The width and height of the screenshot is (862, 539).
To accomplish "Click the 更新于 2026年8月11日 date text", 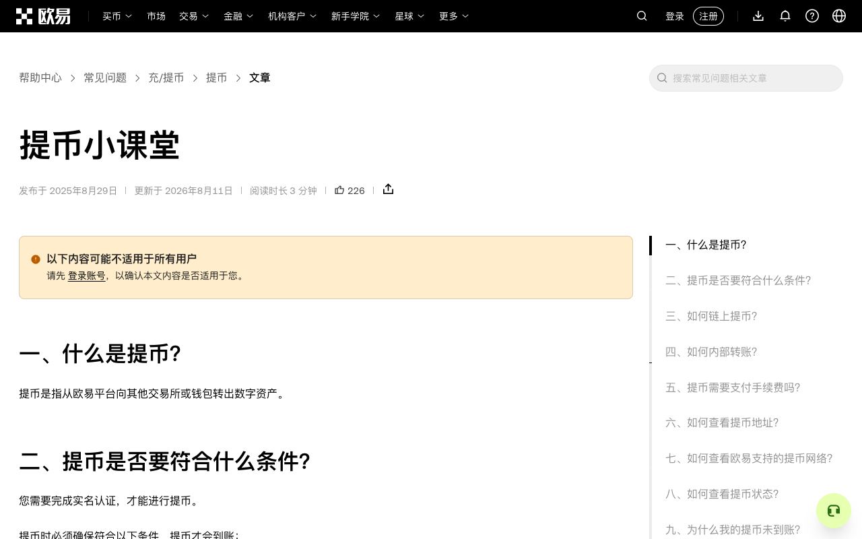I will pyautogui.click(x=183, y=191).
